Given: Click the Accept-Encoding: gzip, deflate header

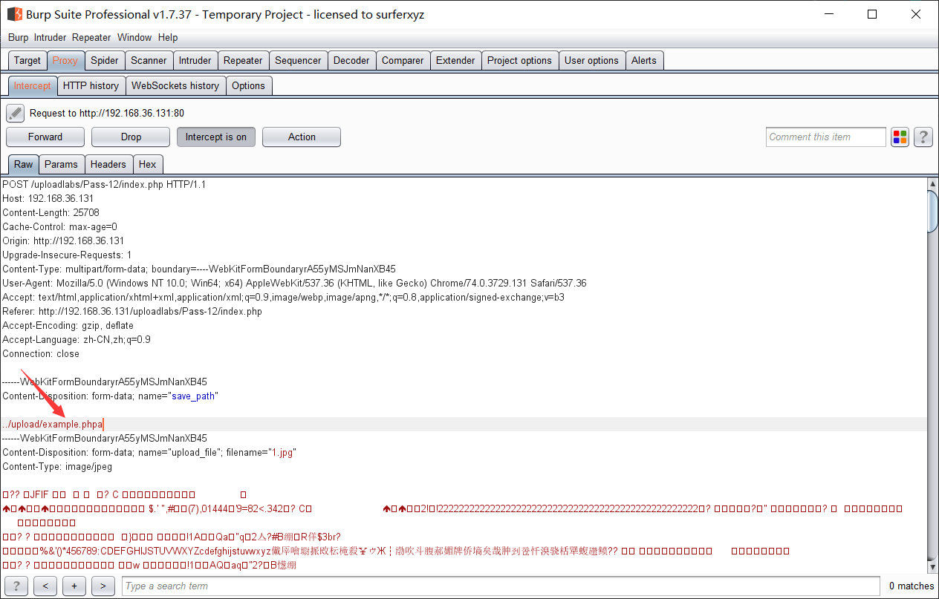Looking at the screenshot, I should click(x=68, y=325).
